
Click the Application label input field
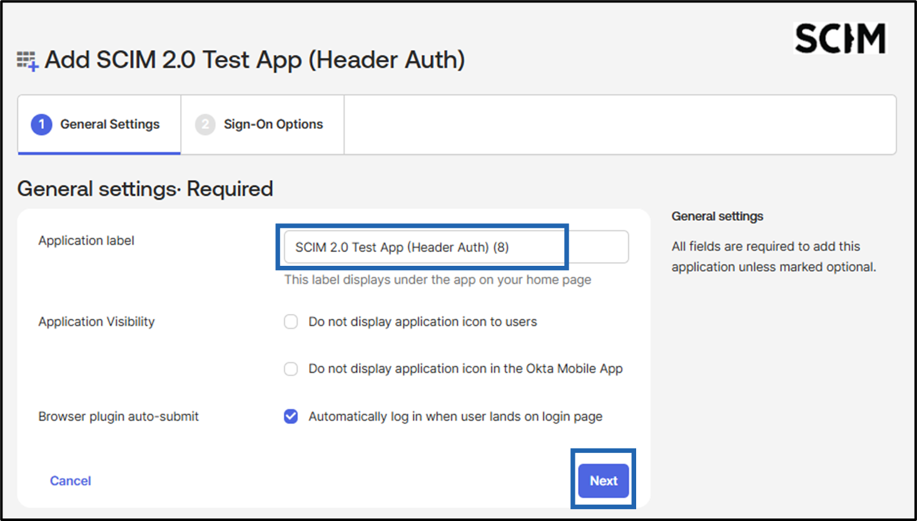[x=456, y=247]
